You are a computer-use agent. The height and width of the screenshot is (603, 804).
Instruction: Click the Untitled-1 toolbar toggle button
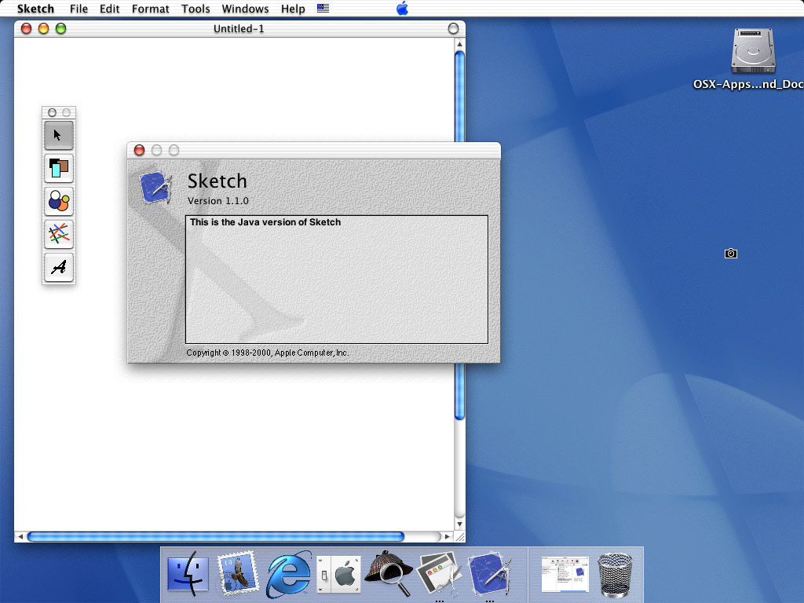(453, 29)
